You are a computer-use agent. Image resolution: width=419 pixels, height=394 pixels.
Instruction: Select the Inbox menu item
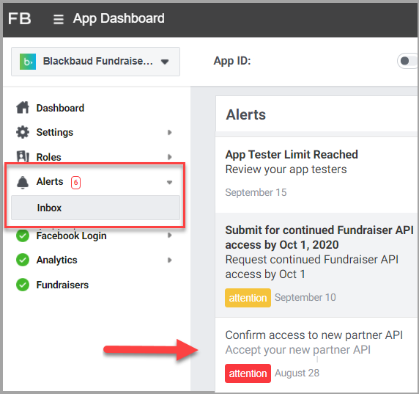95,208
